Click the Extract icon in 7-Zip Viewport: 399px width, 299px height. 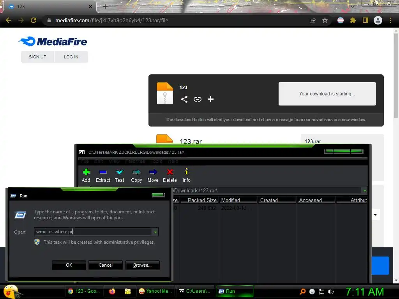point(103,172)
